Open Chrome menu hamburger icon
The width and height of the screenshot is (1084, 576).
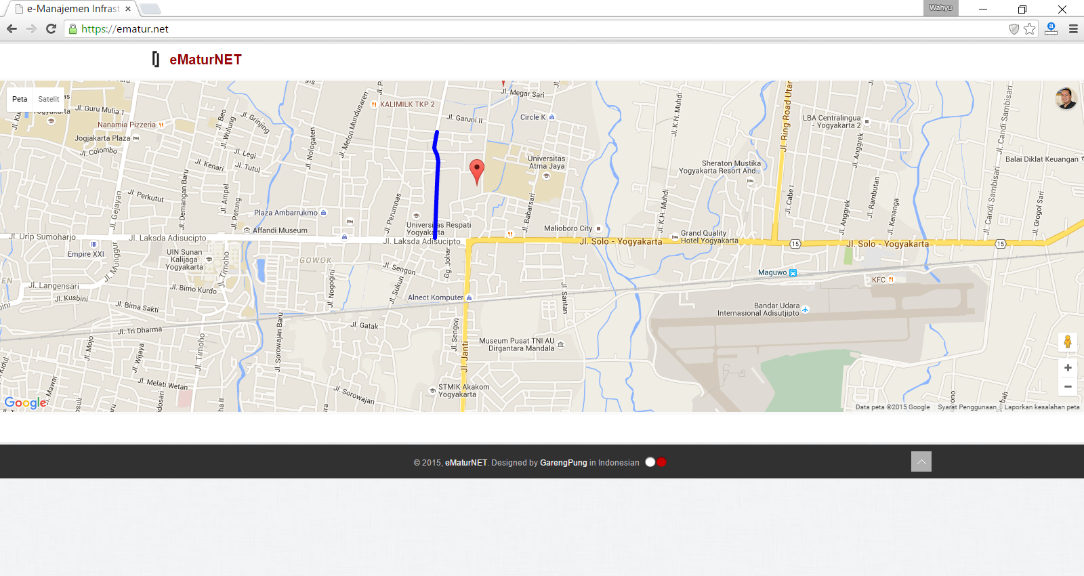pyautogui.click(x=1073, y=28)
